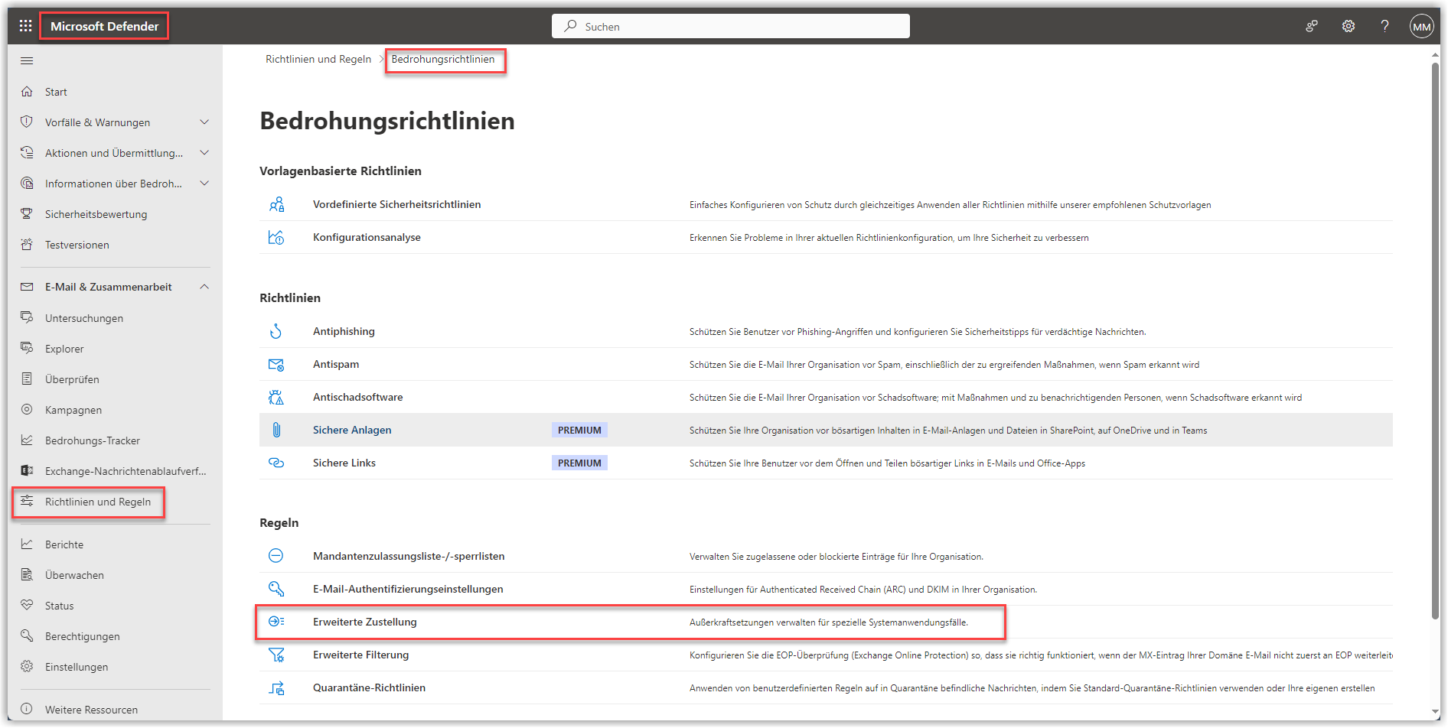Screen dimensions: 1448x728
Task: Click the PREMIUM badge beside Sichere Anlagen
Action: coord(579,430)
